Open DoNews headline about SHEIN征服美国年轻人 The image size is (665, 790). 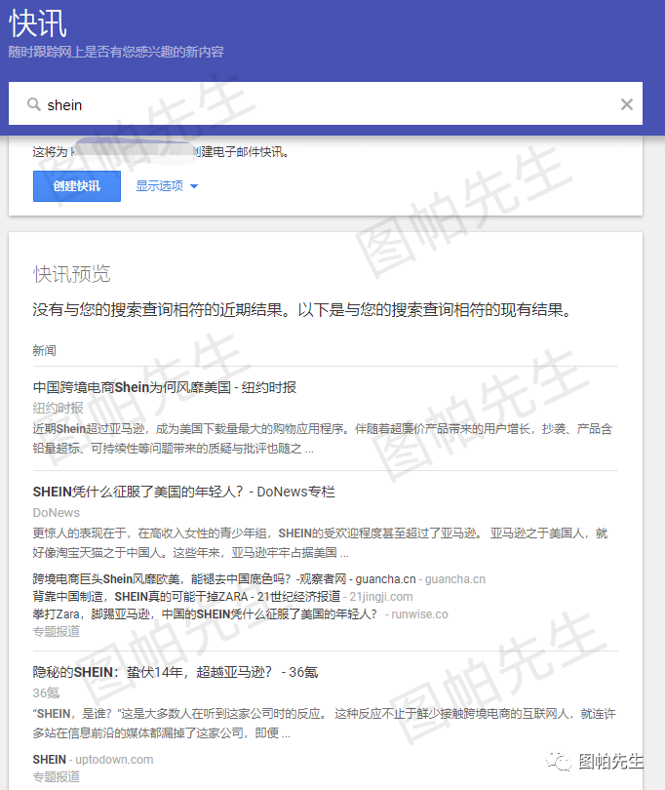click(x=183, y=492)
